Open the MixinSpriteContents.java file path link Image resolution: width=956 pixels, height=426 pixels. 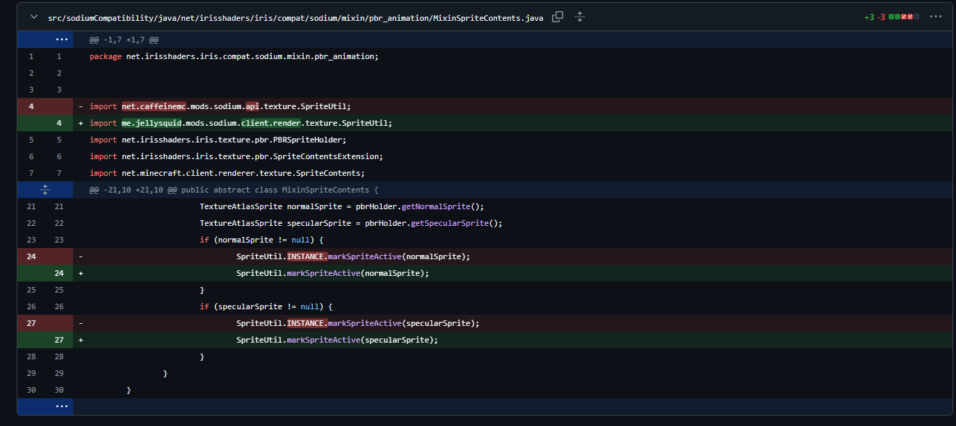[x=295, y=18]
